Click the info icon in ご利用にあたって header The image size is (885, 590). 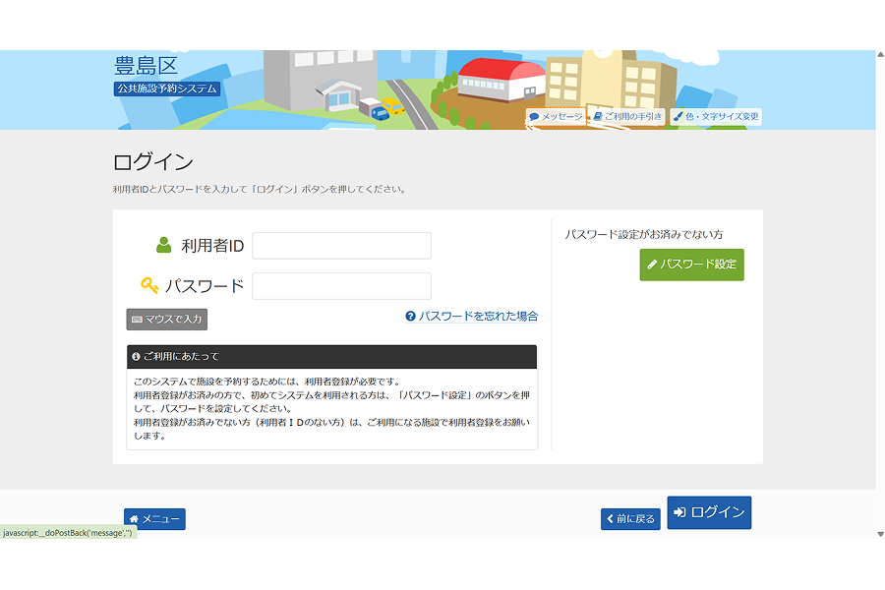click(x=136, y=357)
